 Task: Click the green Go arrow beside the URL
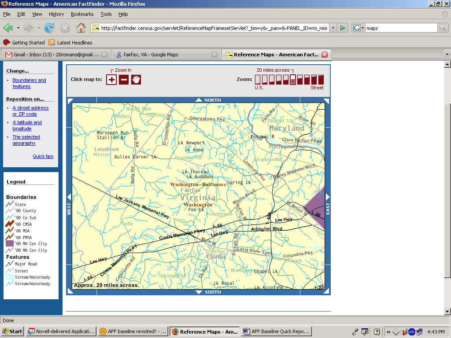pos(343,28)
